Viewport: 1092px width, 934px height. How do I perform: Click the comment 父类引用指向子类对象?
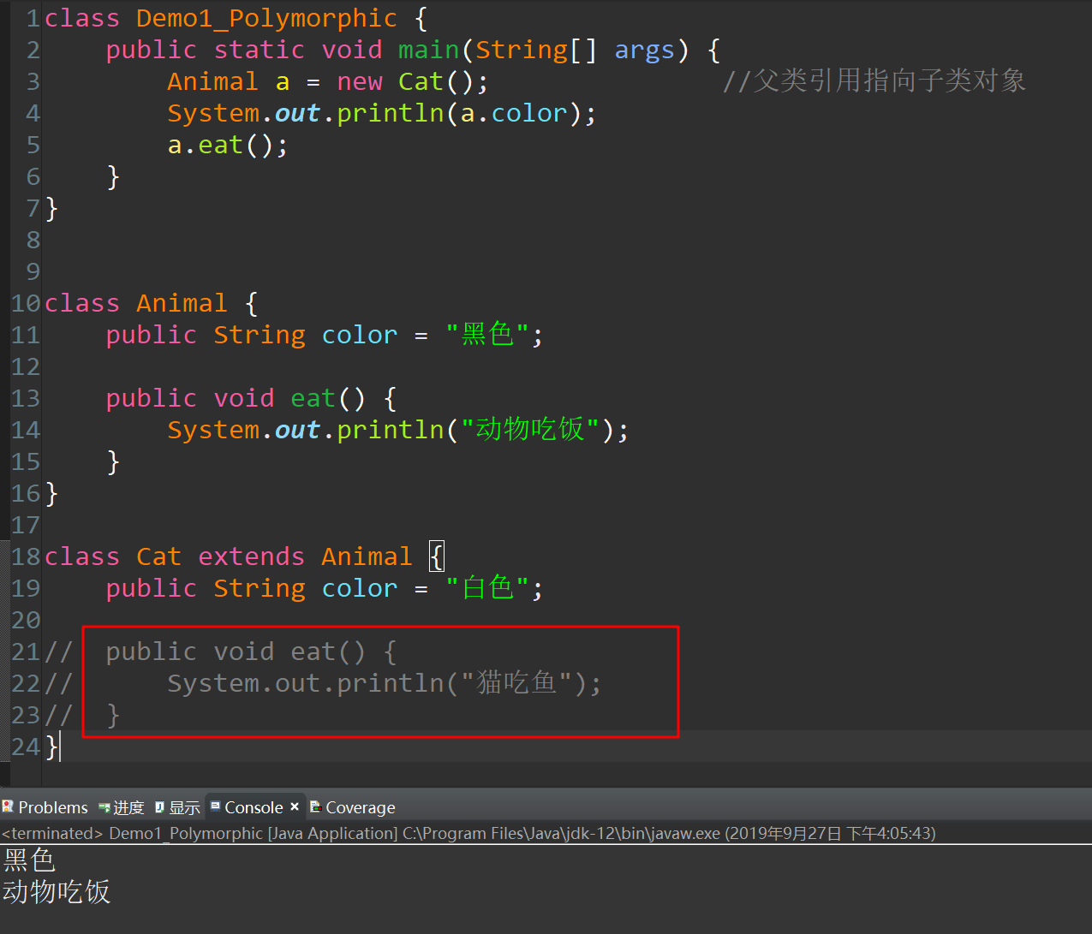874,81
